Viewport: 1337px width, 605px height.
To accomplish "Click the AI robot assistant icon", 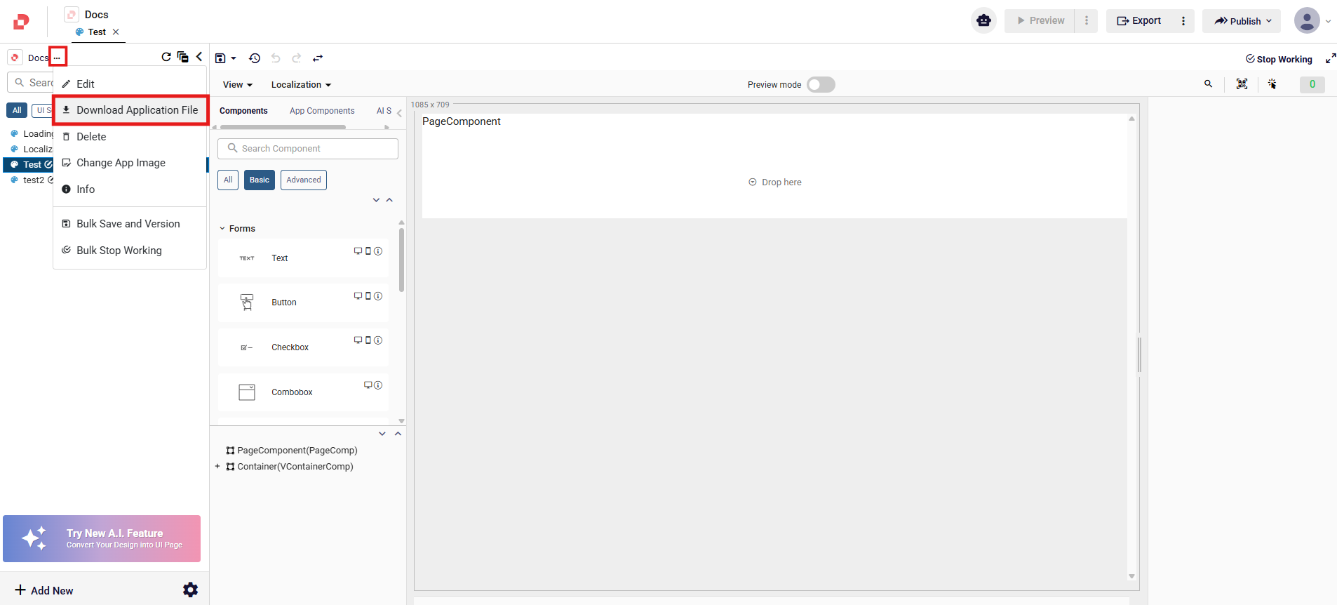I will [x=983, y=20].
